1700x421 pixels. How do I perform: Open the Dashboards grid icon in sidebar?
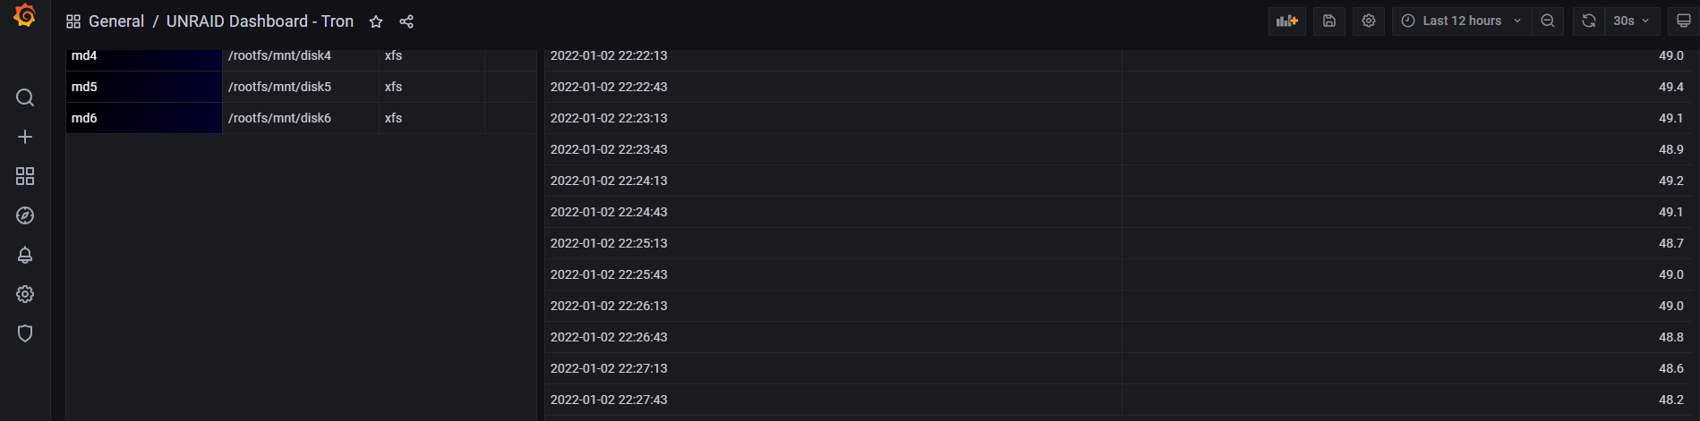25,176
